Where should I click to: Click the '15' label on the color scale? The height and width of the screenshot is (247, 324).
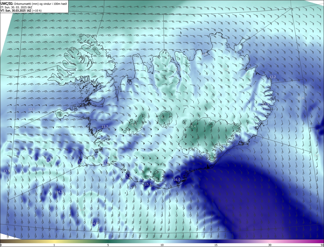coord(216,245)
